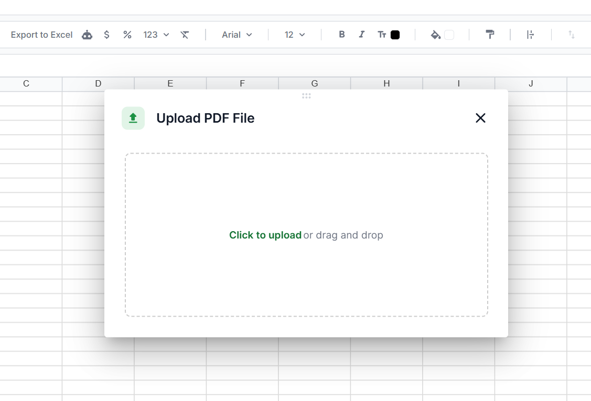Close the Upload PDF File dialog
This screenshot has height=401, width=591.
tap(480, 118)
